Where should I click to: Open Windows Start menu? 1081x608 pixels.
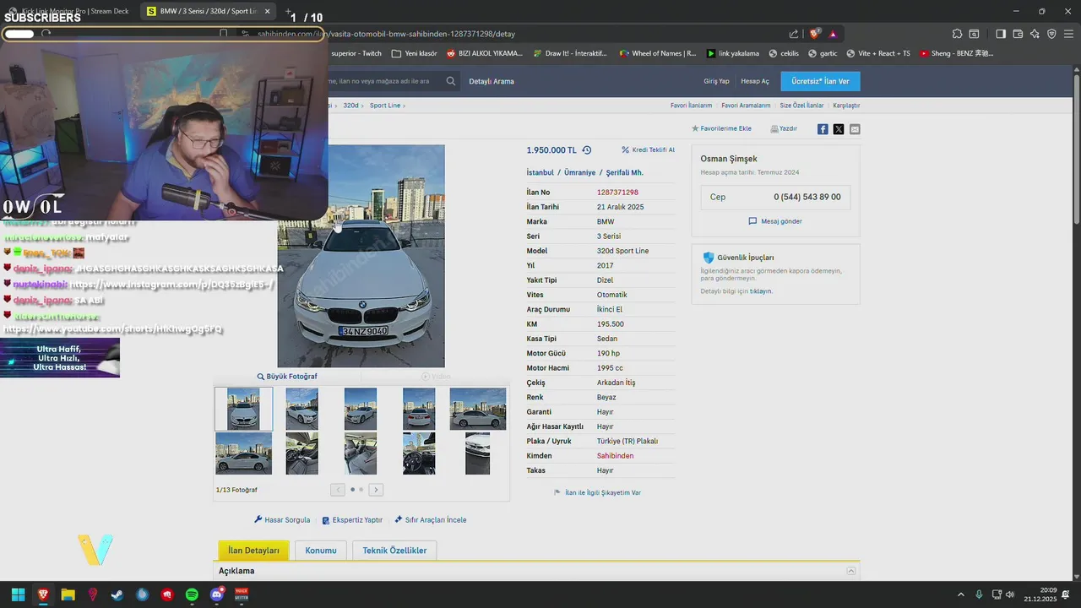(x=18, y=594)
